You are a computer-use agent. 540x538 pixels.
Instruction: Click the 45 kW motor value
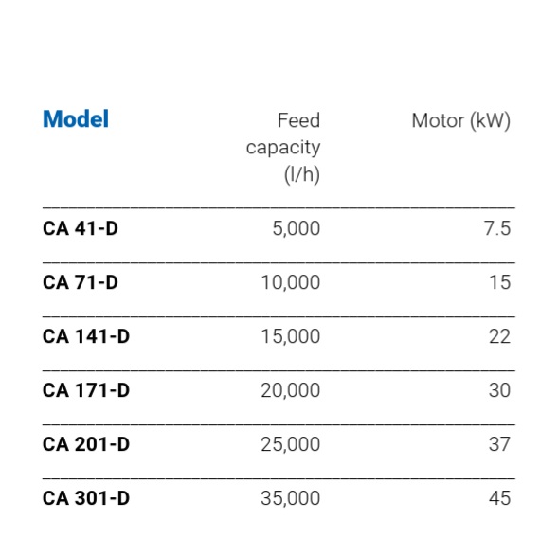[499, 498]
